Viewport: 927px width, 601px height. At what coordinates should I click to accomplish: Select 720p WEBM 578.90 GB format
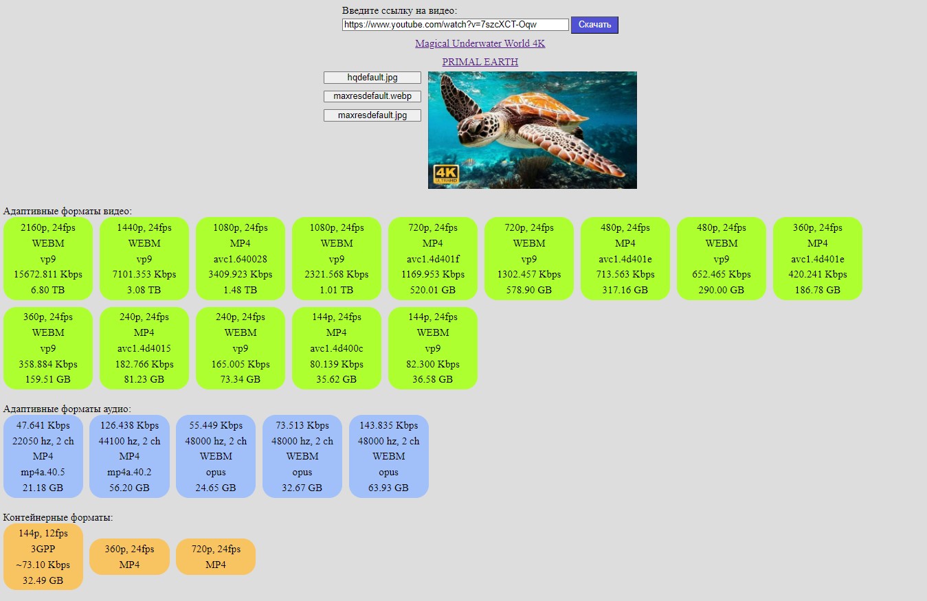coord(529,259)
